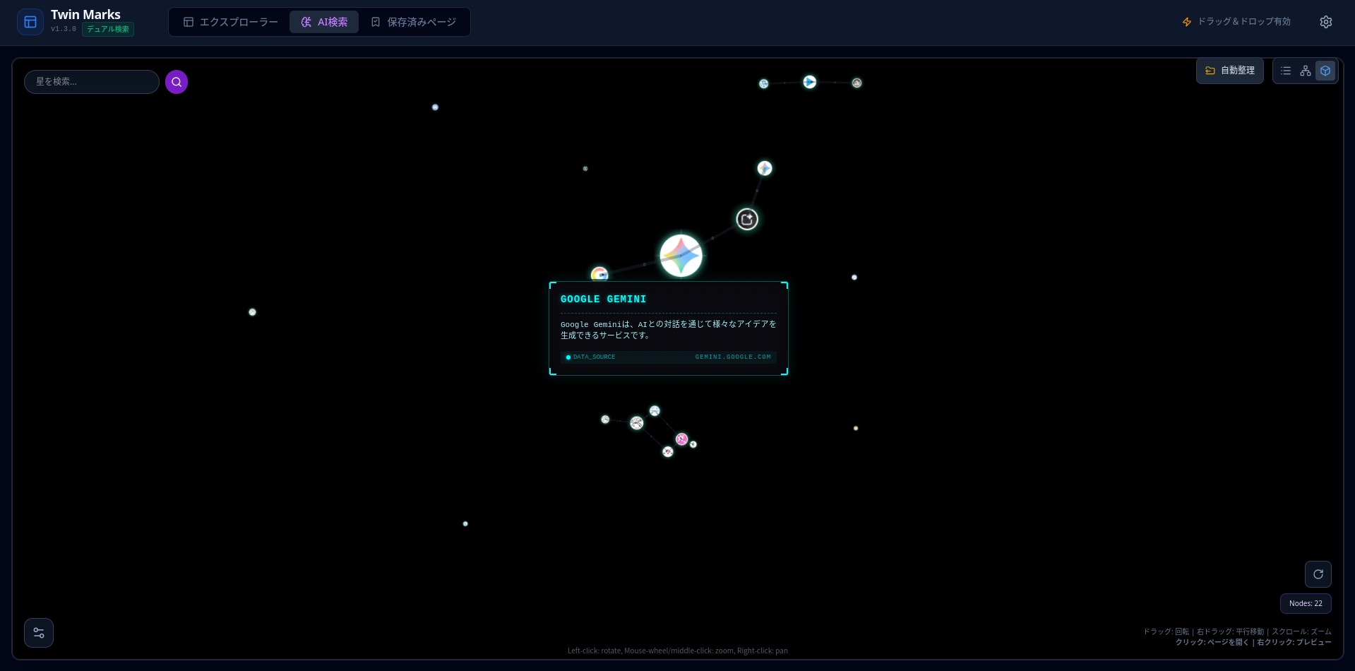This screenshot has width=1355, height=671.
Task: Switch to list view mode
Action: pyautogui.click(x=1286, y=71)
